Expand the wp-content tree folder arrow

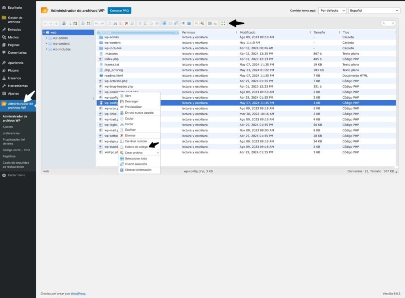point(47,43)
